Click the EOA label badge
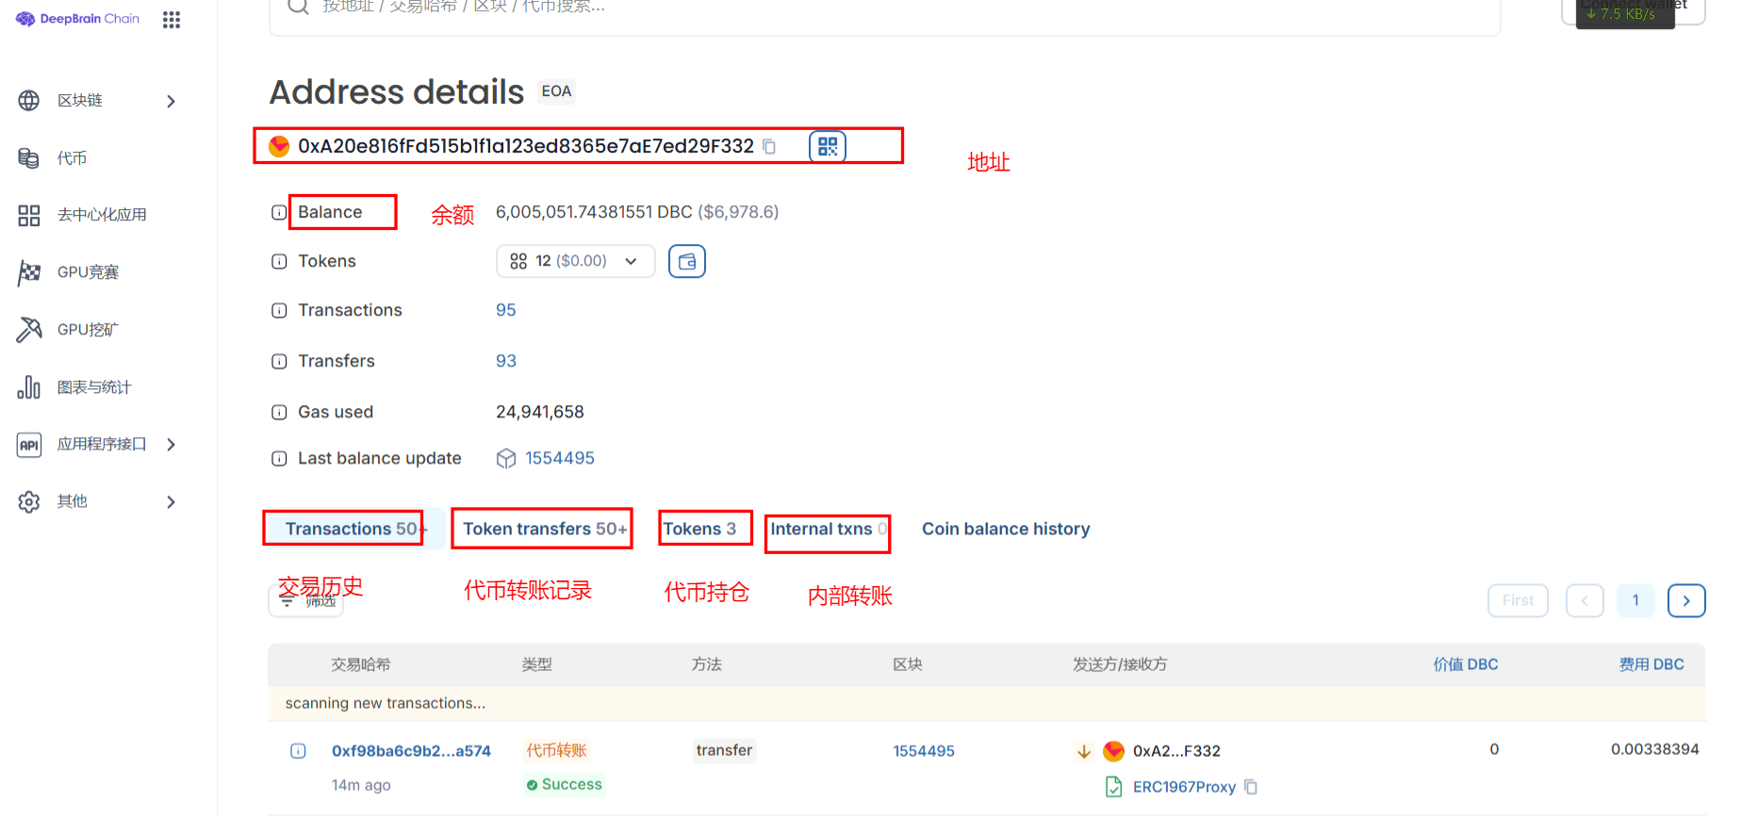Screen dimensions: 1742x817 coord(556,91)
